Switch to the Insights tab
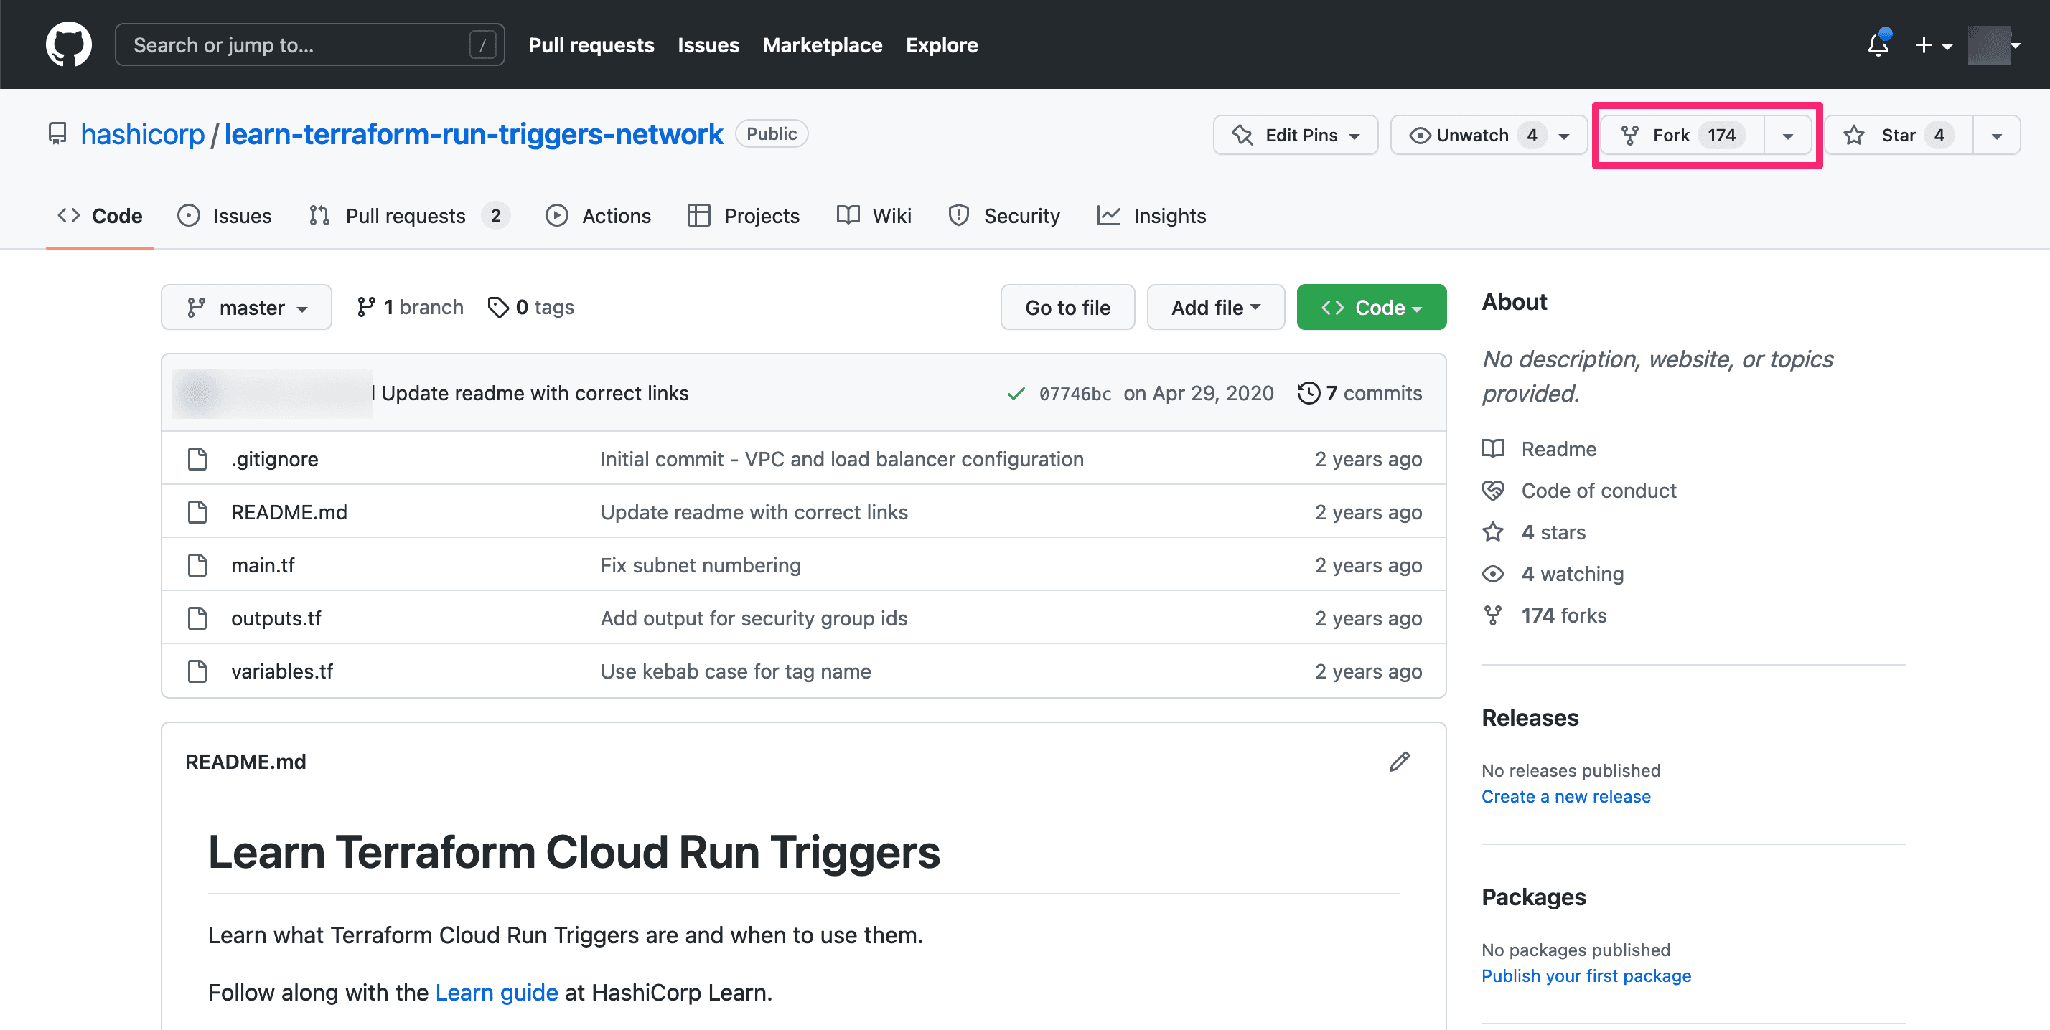Viewport: 2050px width, 1030px height. (x=1151, y=216)
